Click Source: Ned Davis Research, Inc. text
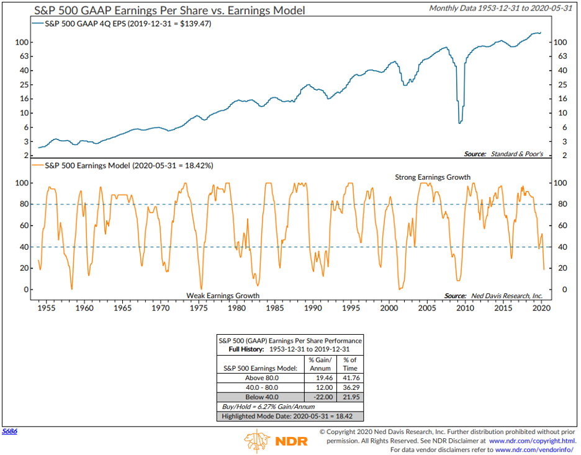The height and width of the screenshot is (455, 581). click(493, 296)
